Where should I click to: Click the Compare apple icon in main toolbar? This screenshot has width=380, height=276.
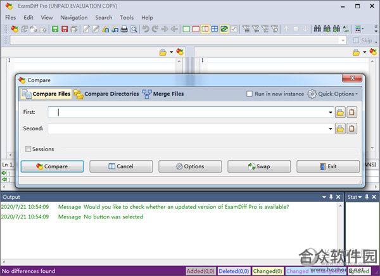(15, 29)
